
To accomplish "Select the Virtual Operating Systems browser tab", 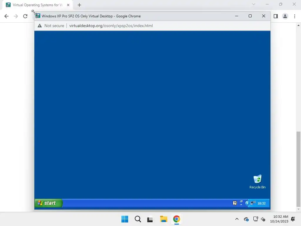I will coord(37,5).
